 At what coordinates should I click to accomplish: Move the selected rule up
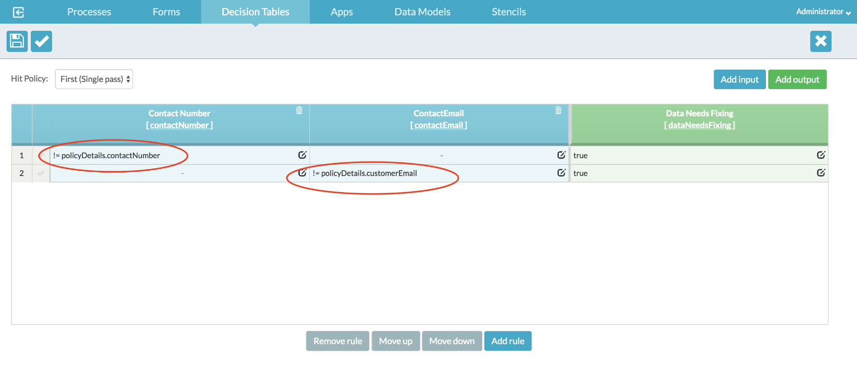pyautogui.click(x=396, y=341)
